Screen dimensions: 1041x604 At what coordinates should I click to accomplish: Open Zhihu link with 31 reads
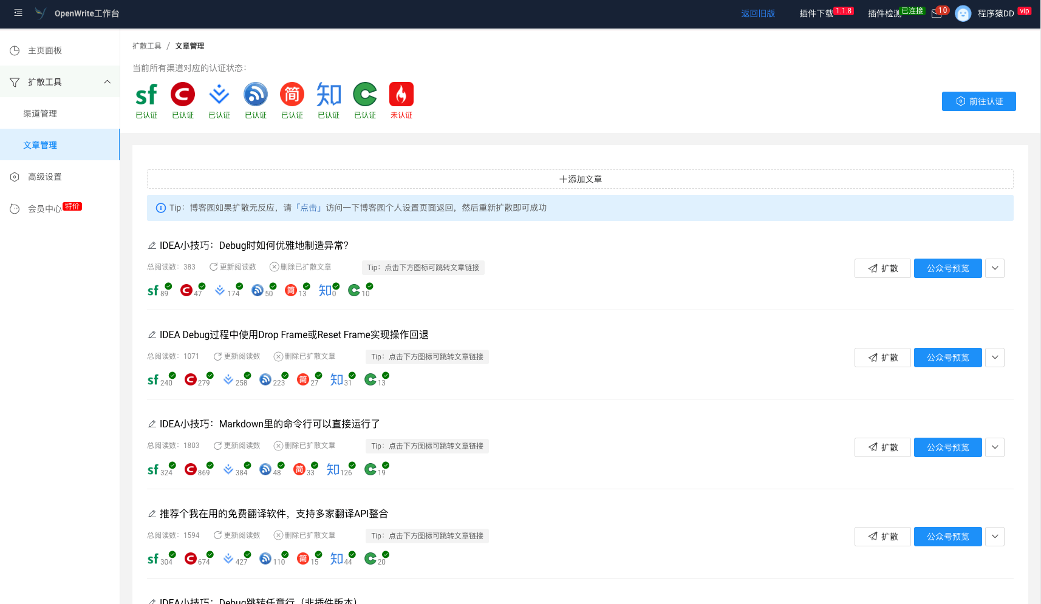point(336,379)
